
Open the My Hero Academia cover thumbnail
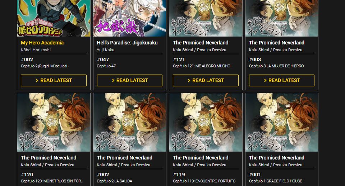(x=54, y=18)
